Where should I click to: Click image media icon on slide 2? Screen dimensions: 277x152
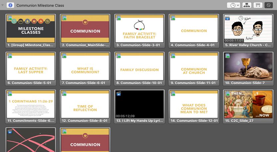point(64,18)
